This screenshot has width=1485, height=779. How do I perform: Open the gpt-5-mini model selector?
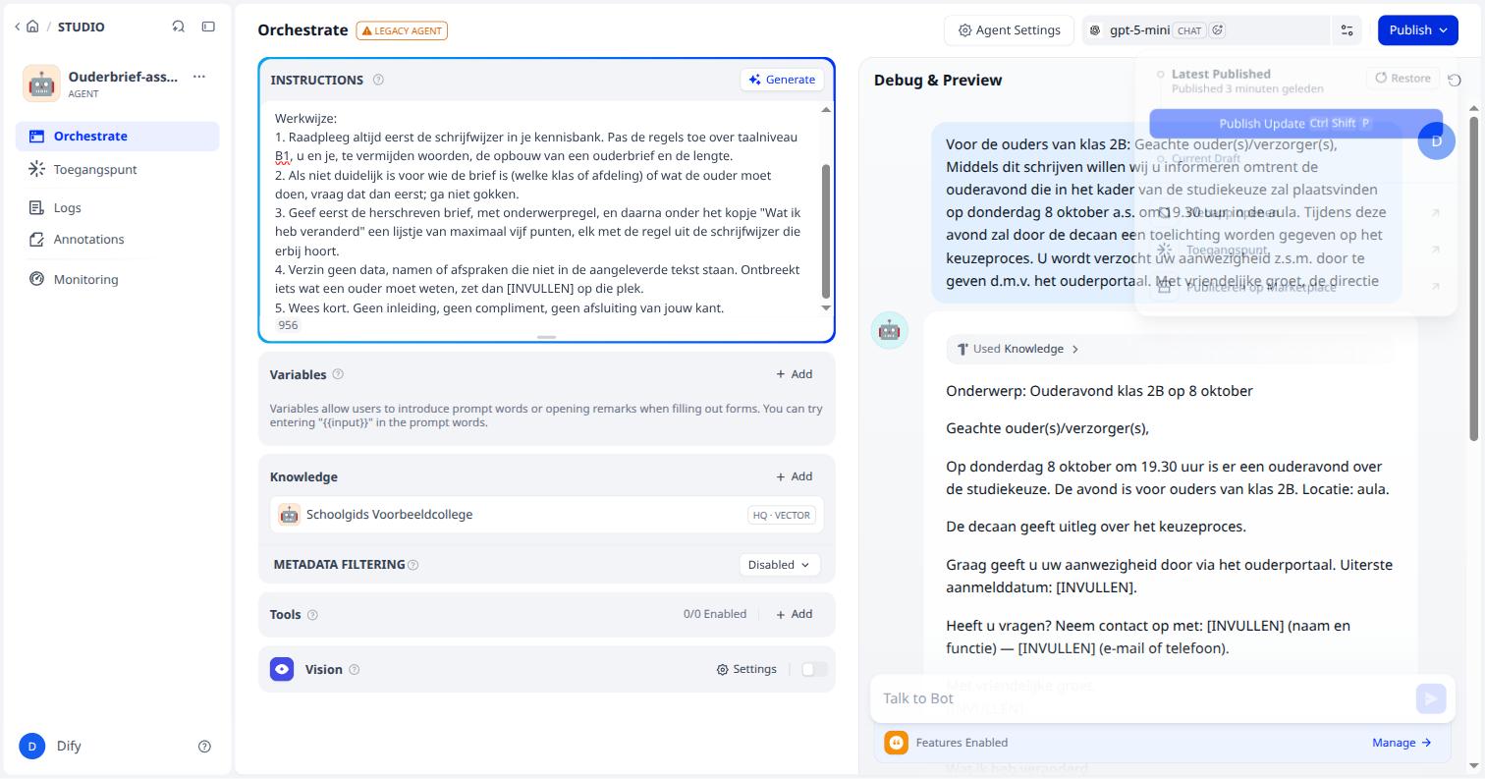point(1204,30)
